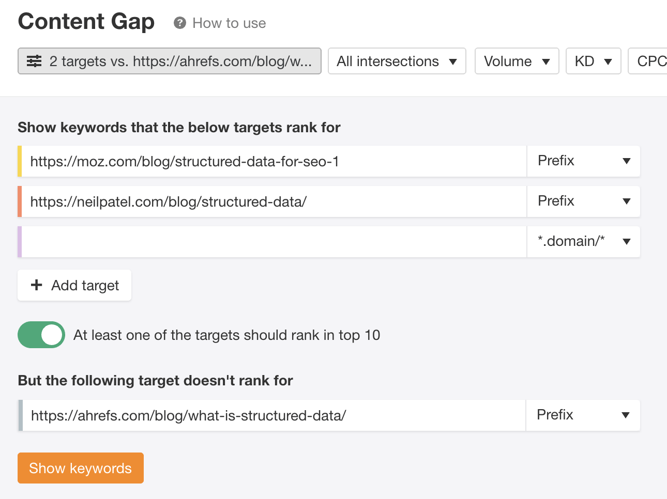The image size is (667, 499).
Task: Click the ahrefs.com target URL field
Action: click(x=274, y=415)
